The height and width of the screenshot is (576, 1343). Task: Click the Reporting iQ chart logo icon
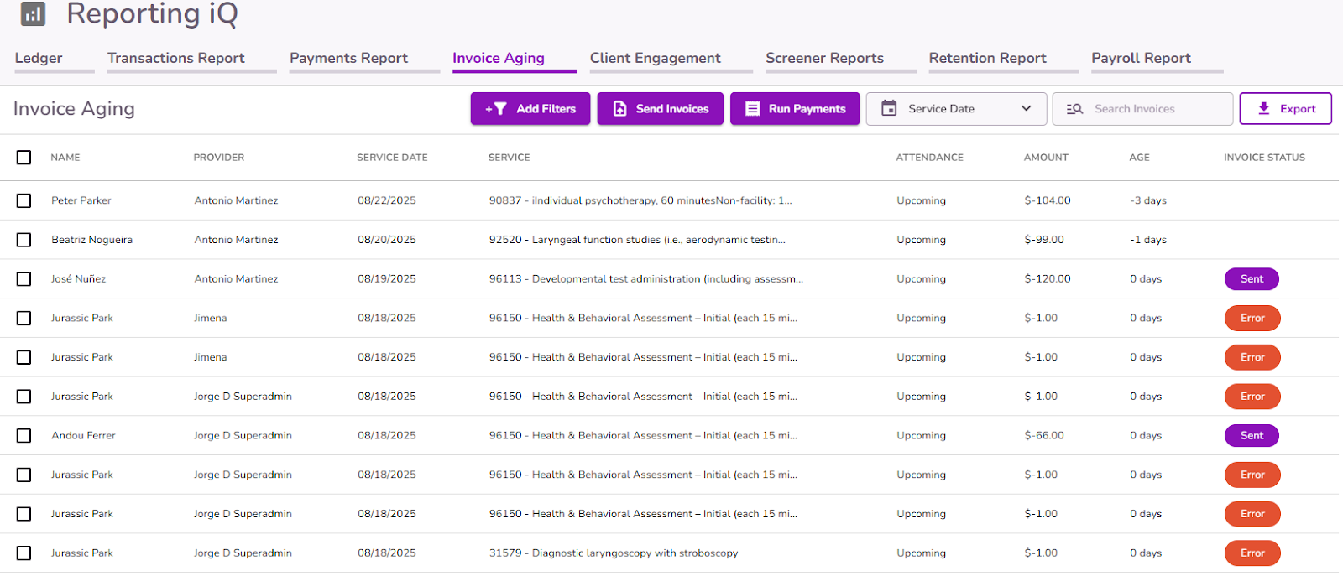33,13
